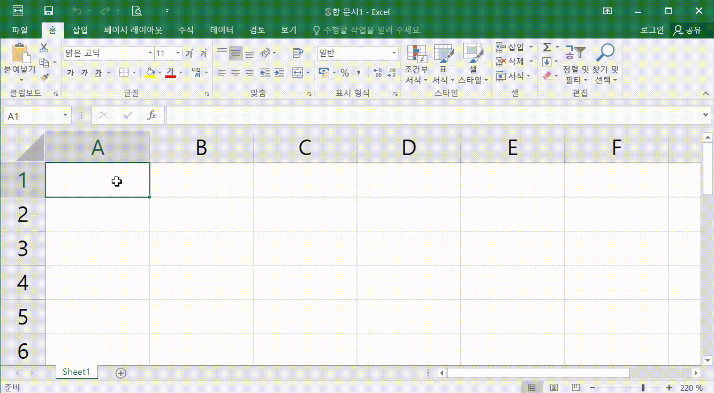Click the Merge and Center icon
This screenshot has height=393, width=714.
(x=298, y=73)
